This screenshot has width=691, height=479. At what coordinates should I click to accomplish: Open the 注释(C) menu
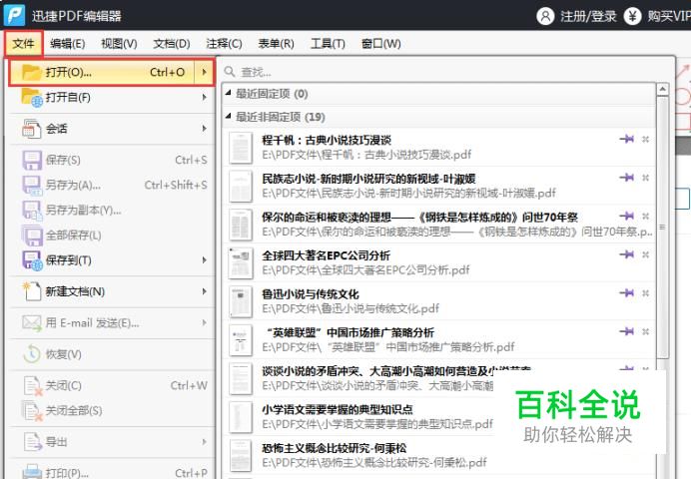coord(224,44)
